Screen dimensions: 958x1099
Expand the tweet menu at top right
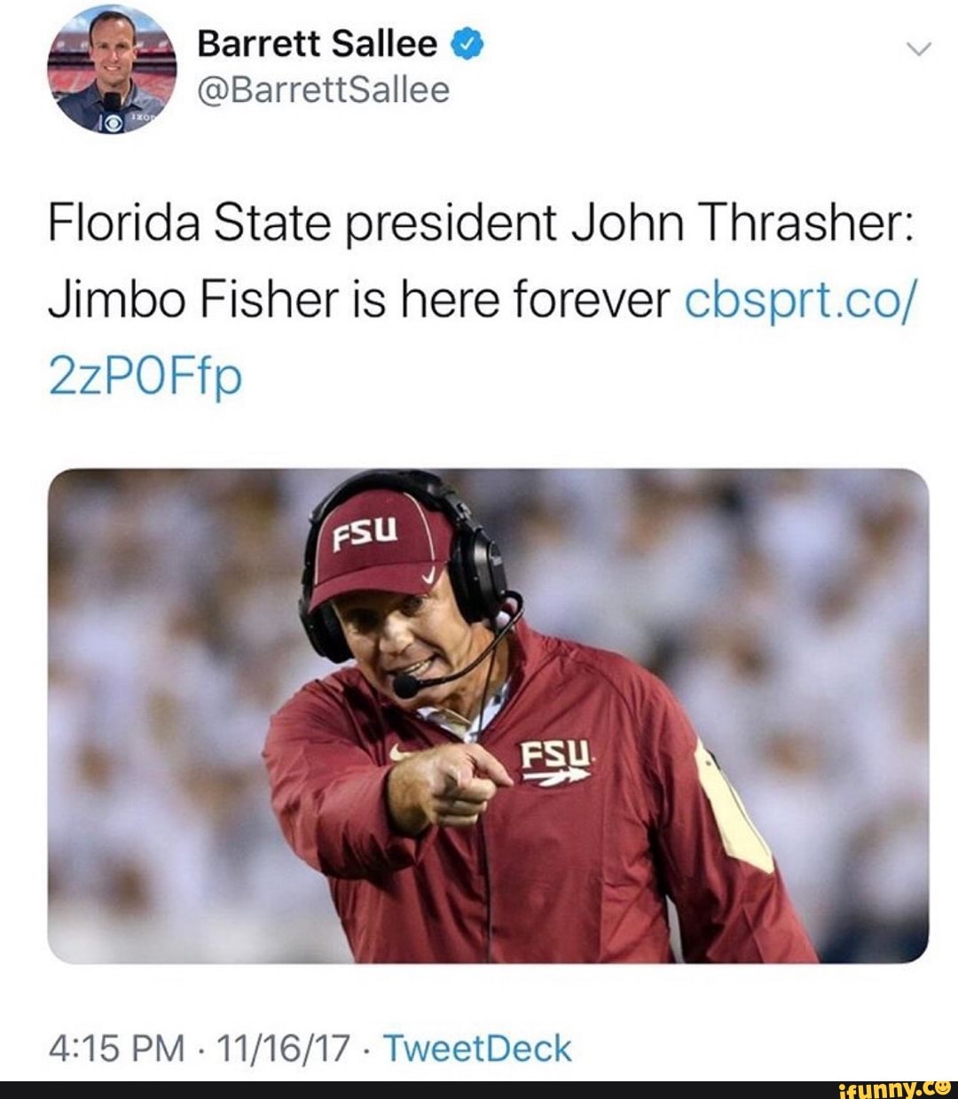coord(918,49)
